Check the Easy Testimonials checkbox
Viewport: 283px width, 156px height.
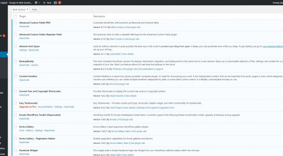(15, 103)
